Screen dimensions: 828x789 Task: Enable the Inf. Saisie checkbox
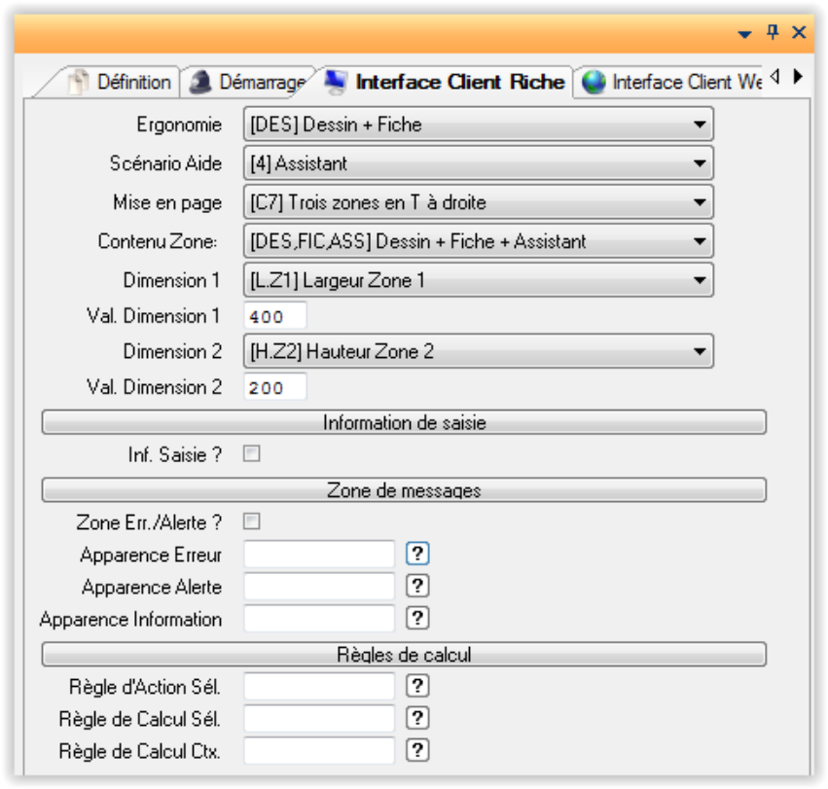pyautogui.click(x=252, y=453)
